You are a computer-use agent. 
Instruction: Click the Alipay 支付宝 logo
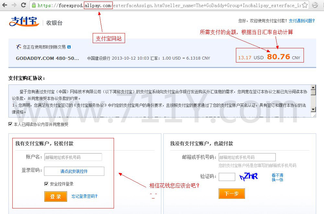click(23, 21)
